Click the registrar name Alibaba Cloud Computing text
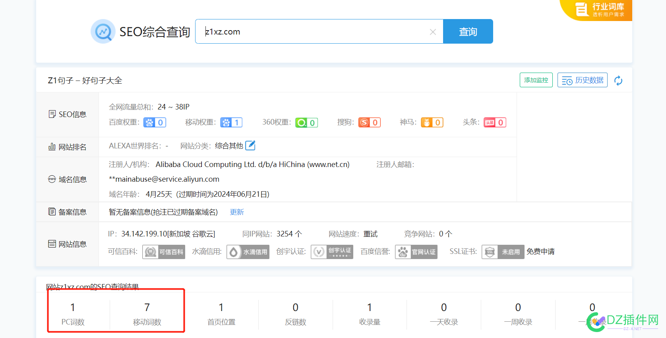The width and height of the screenshot is (666, 338). (x=253, y=164)
